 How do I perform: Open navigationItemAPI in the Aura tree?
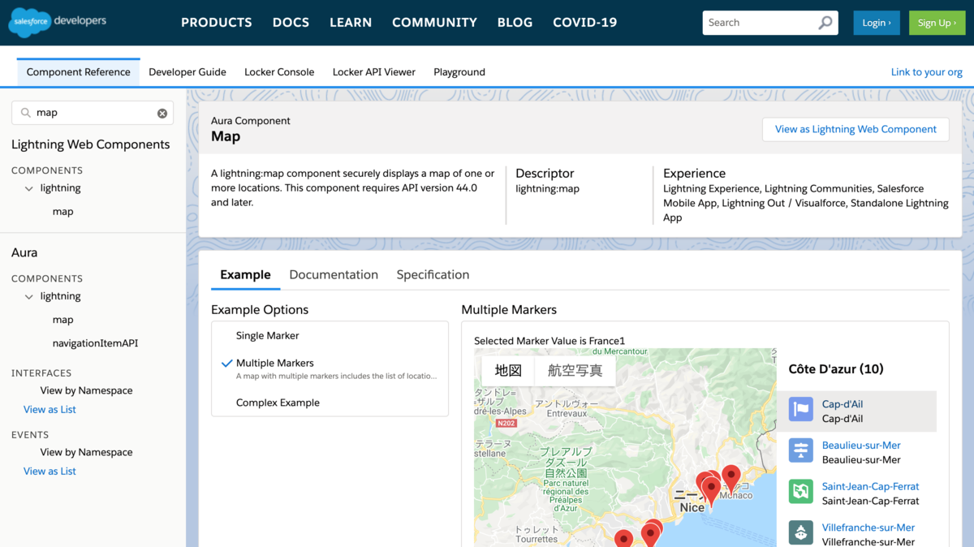pyautogui.click(x=96, y=343)
